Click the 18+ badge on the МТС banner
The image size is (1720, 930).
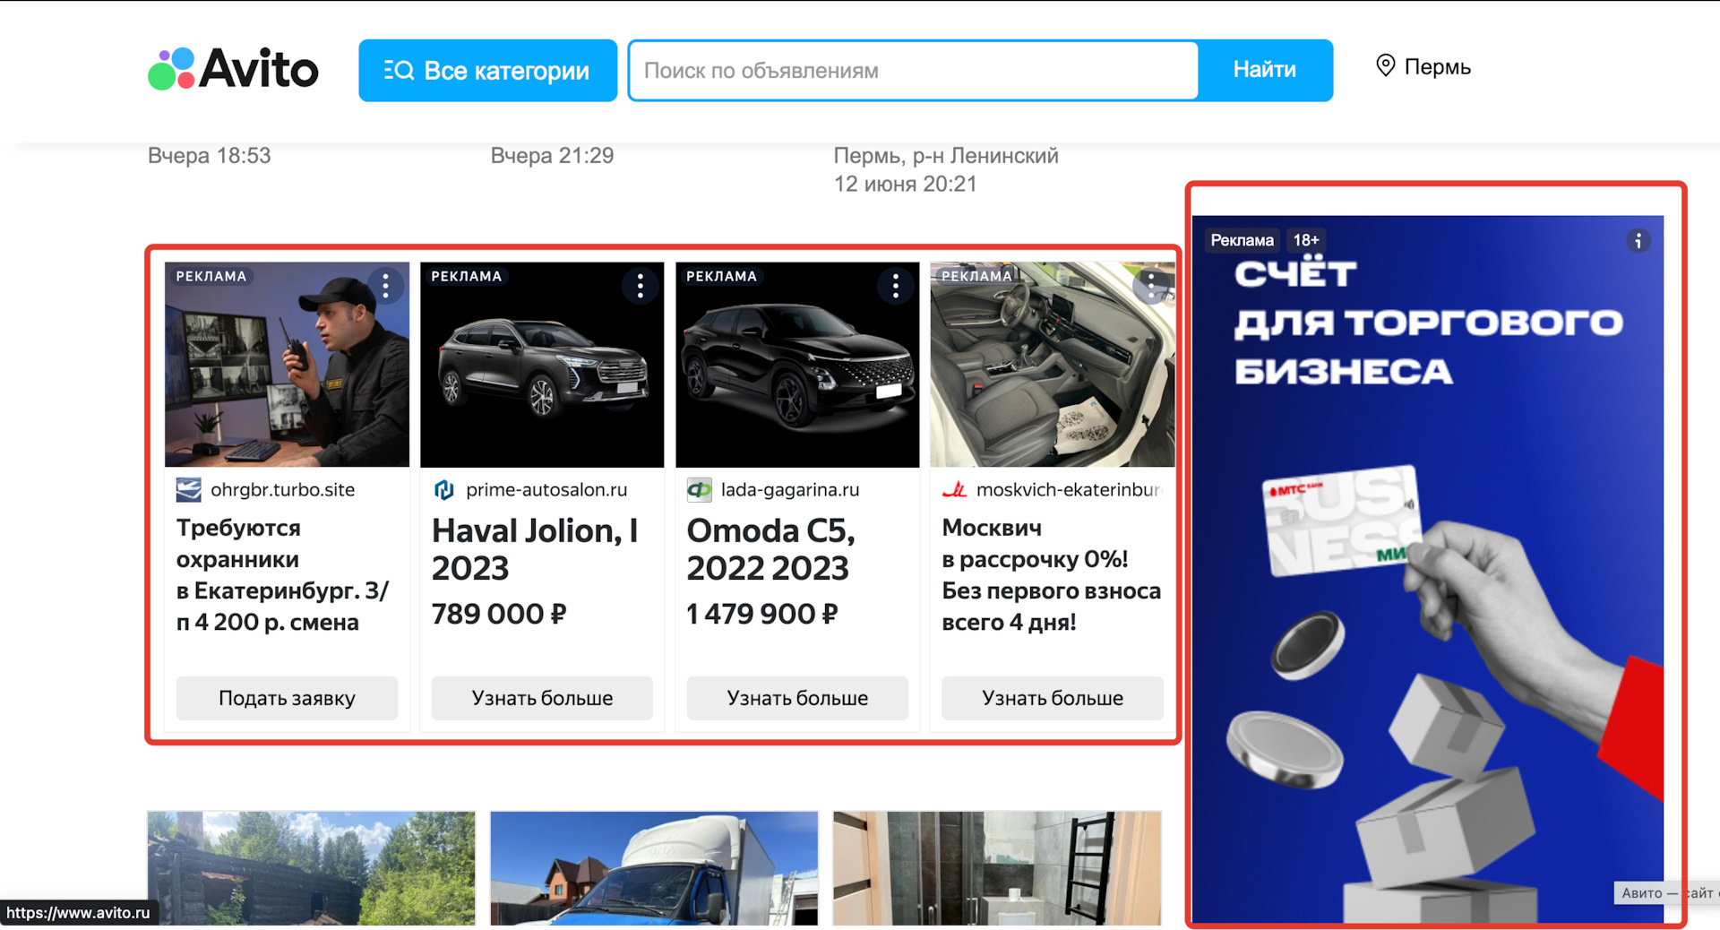click(x=1306, y=240)
